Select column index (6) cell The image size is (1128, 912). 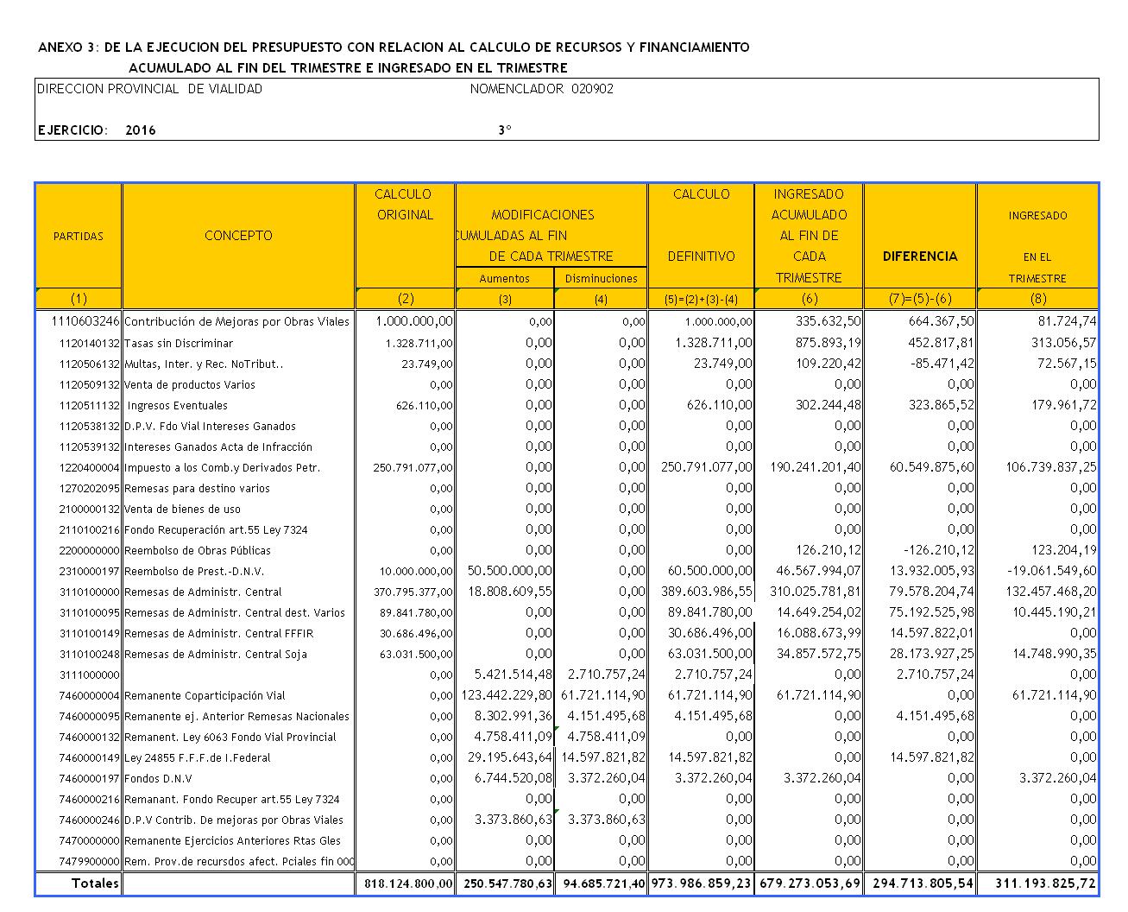tap(809, 299)
